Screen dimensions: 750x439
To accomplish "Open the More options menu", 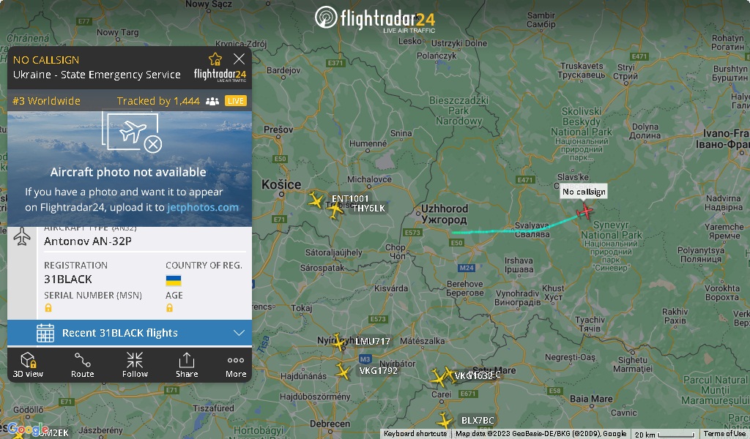I will pos(236,365).
